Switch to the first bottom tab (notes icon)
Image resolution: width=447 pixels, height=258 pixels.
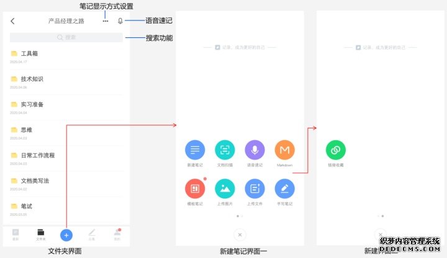16,235
